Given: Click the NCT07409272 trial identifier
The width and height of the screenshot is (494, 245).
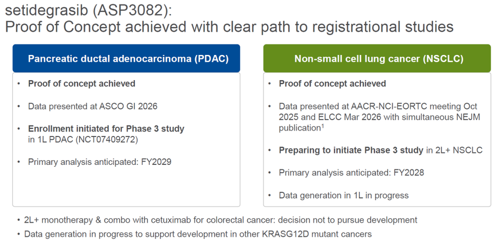Looking at the screenshot, I should coord(107,140).
